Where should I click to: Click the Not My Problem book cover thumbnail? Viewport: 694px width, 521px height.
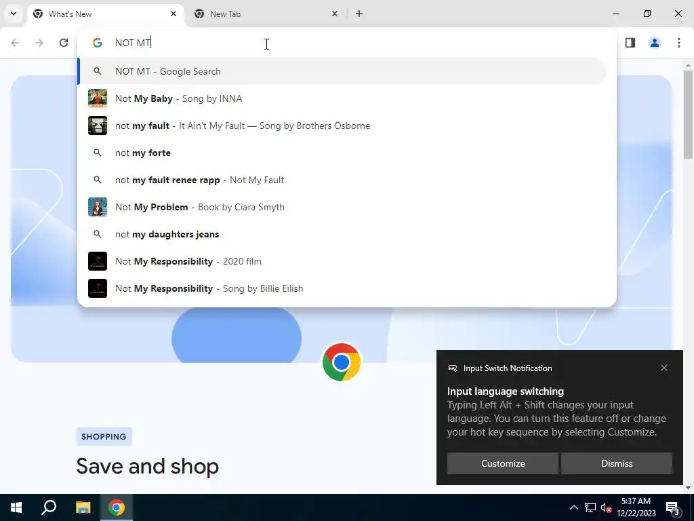98,207
